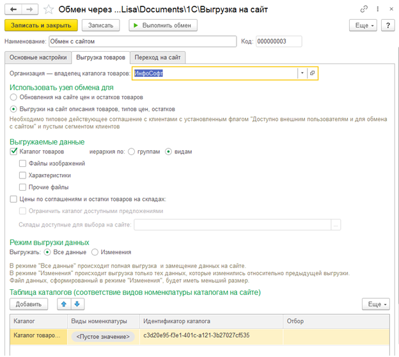The width and height of the screenshot is (399, 357).
Task: Enable the Файлы изображений checkbox
Action: 23,164
